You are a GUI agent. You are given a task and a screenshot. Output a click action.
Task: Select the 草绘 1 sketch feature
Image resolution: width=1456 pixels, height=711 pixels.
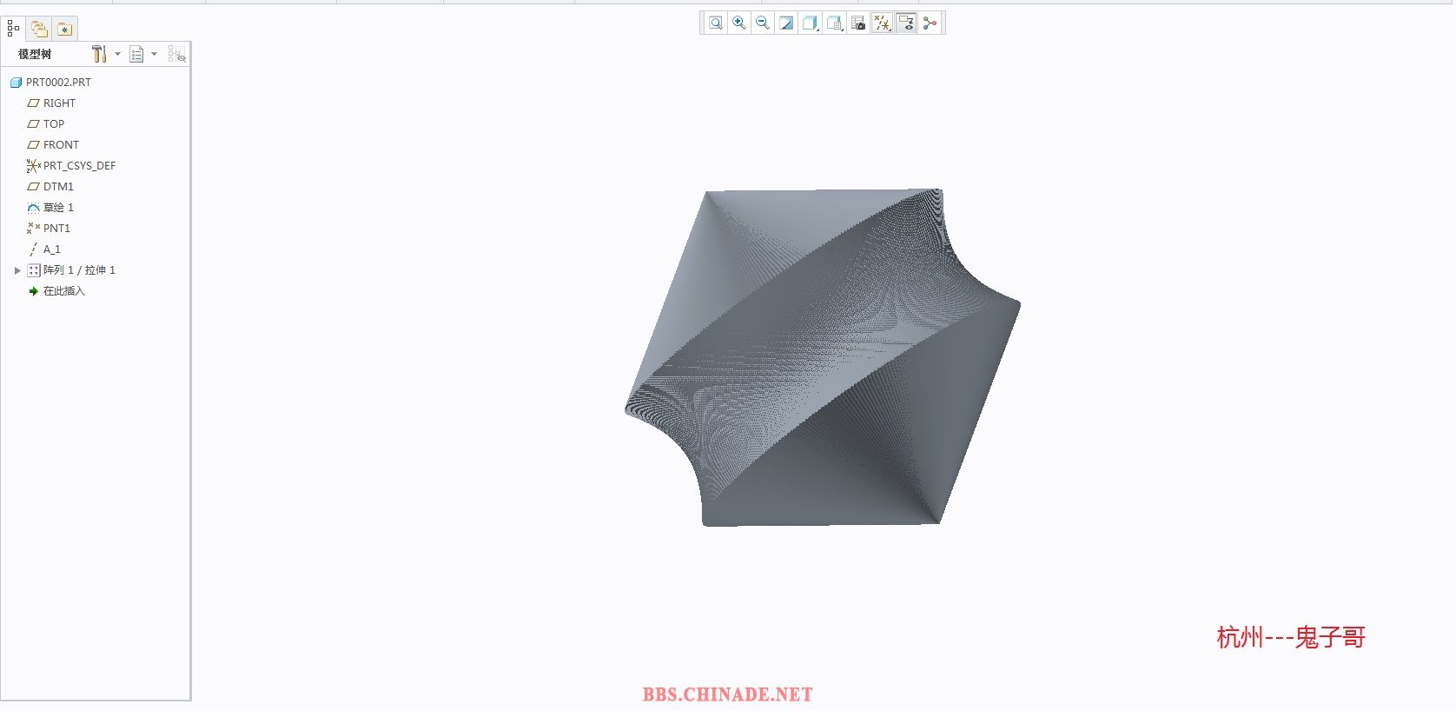tap(58, 208)
